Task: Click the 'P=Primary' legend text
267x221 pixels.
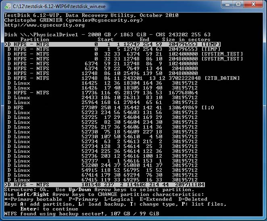Action: tap(83, 199)
